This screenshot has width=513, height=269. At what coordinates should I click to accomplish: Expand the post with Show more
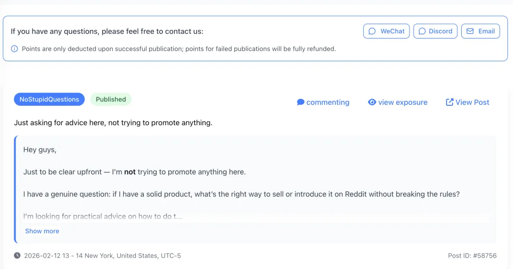pyautogui.click(x=42, y=231)
